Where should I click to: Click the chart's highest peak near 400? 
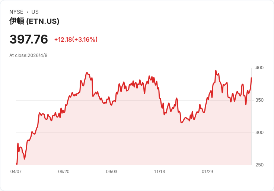tap(216, 71)
